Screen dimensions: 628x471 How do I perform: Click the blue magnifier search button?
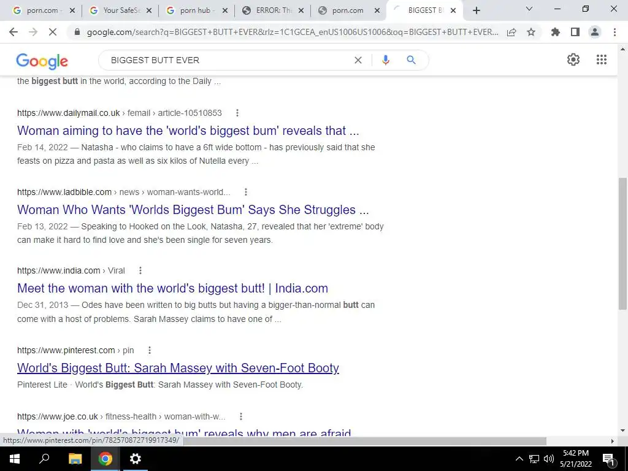pyautogui.click(x=411, y=60)
